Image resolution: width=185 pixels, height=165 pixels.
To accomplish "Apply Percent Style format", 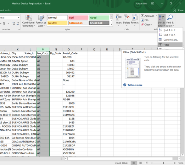I will 4,24.
